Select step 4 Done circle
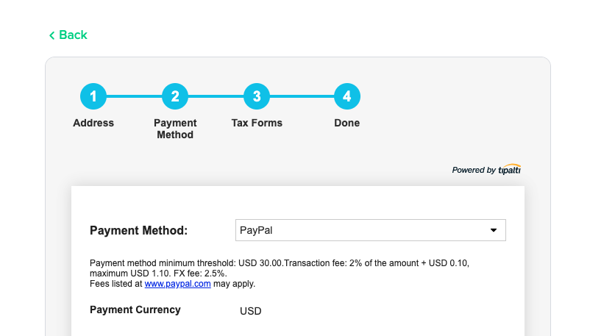Image resolution: width=590 pixels, height=336 pixels. (347, 96)
